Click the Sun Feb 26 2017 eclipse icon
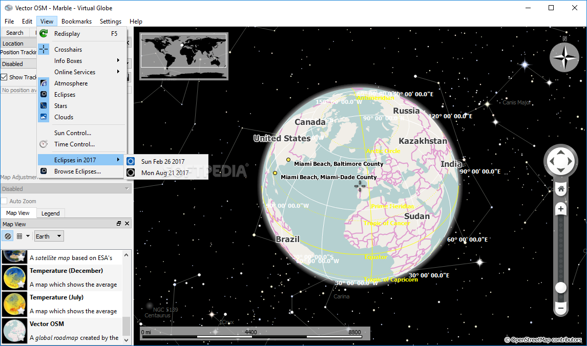Viewport: 587px width, 346px height. tap(131, 161)
